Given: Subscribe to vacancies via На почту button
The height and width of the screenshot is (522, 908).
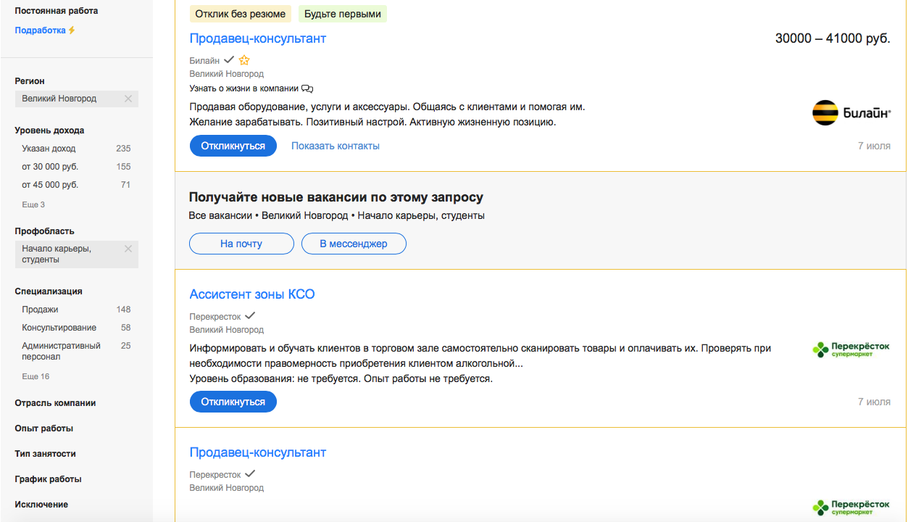Looking at the screenshot, I should (x=241, y=244).
